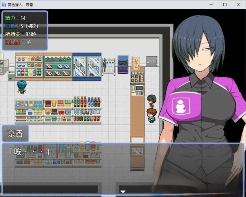
Task: Click the dark blue microwave cabinet
Action: pyautogui.click(x=123, y=64)
